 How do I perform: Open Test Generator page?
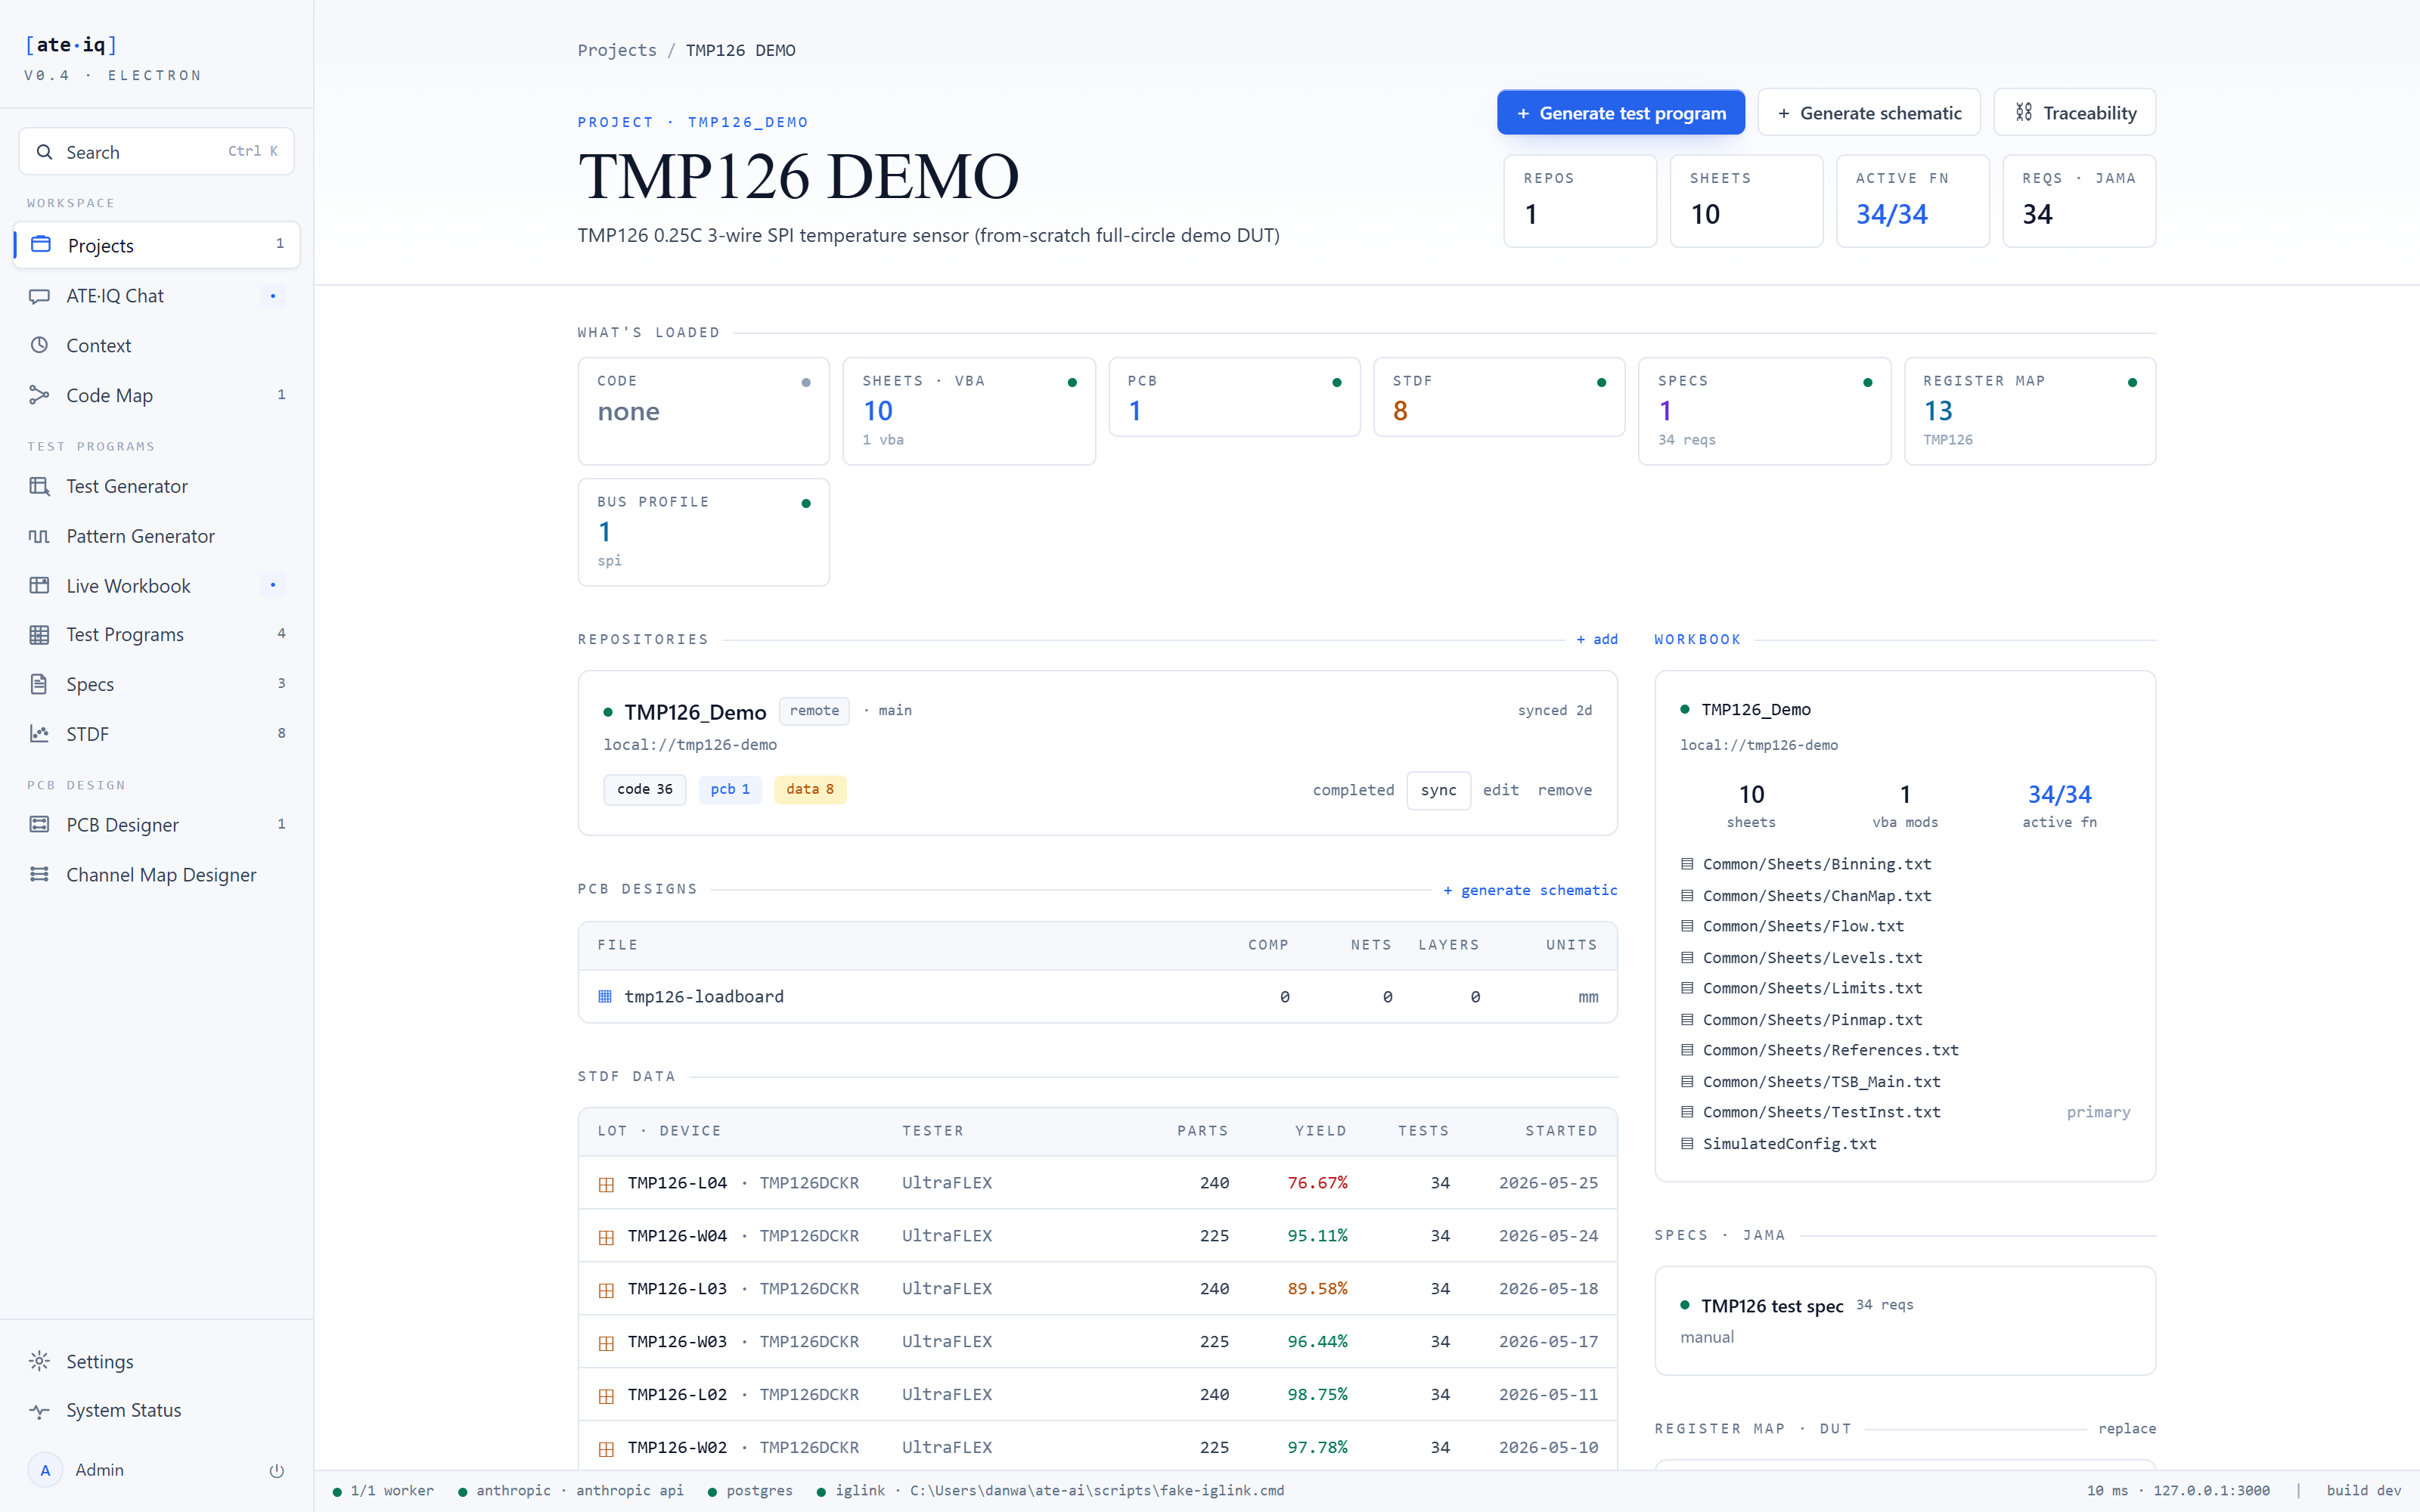[157, 486]
